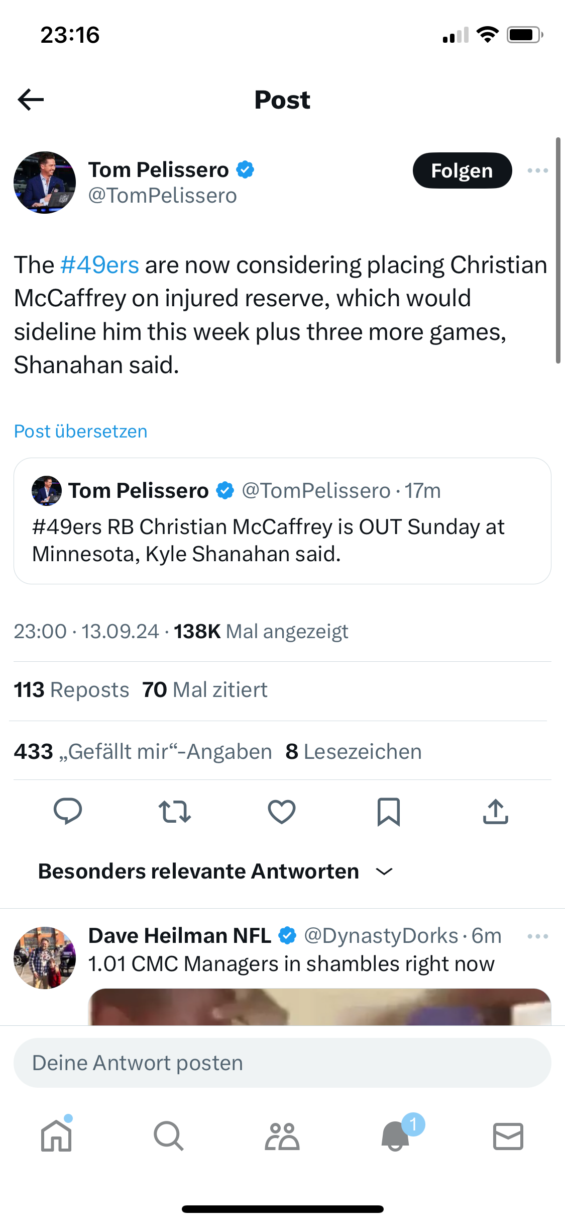Tap the share upload icon
Image resolution: width=565 pixels, height=1225 pixels.
[x=496, y=811]
